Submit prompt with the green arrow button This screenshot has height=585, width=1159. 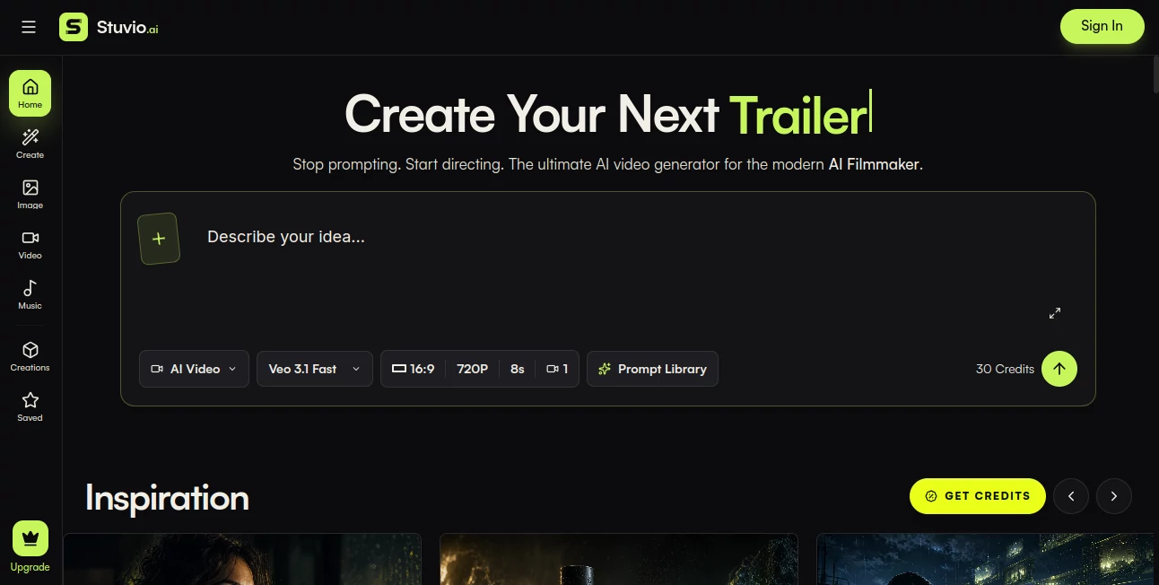pos(1059,369)
